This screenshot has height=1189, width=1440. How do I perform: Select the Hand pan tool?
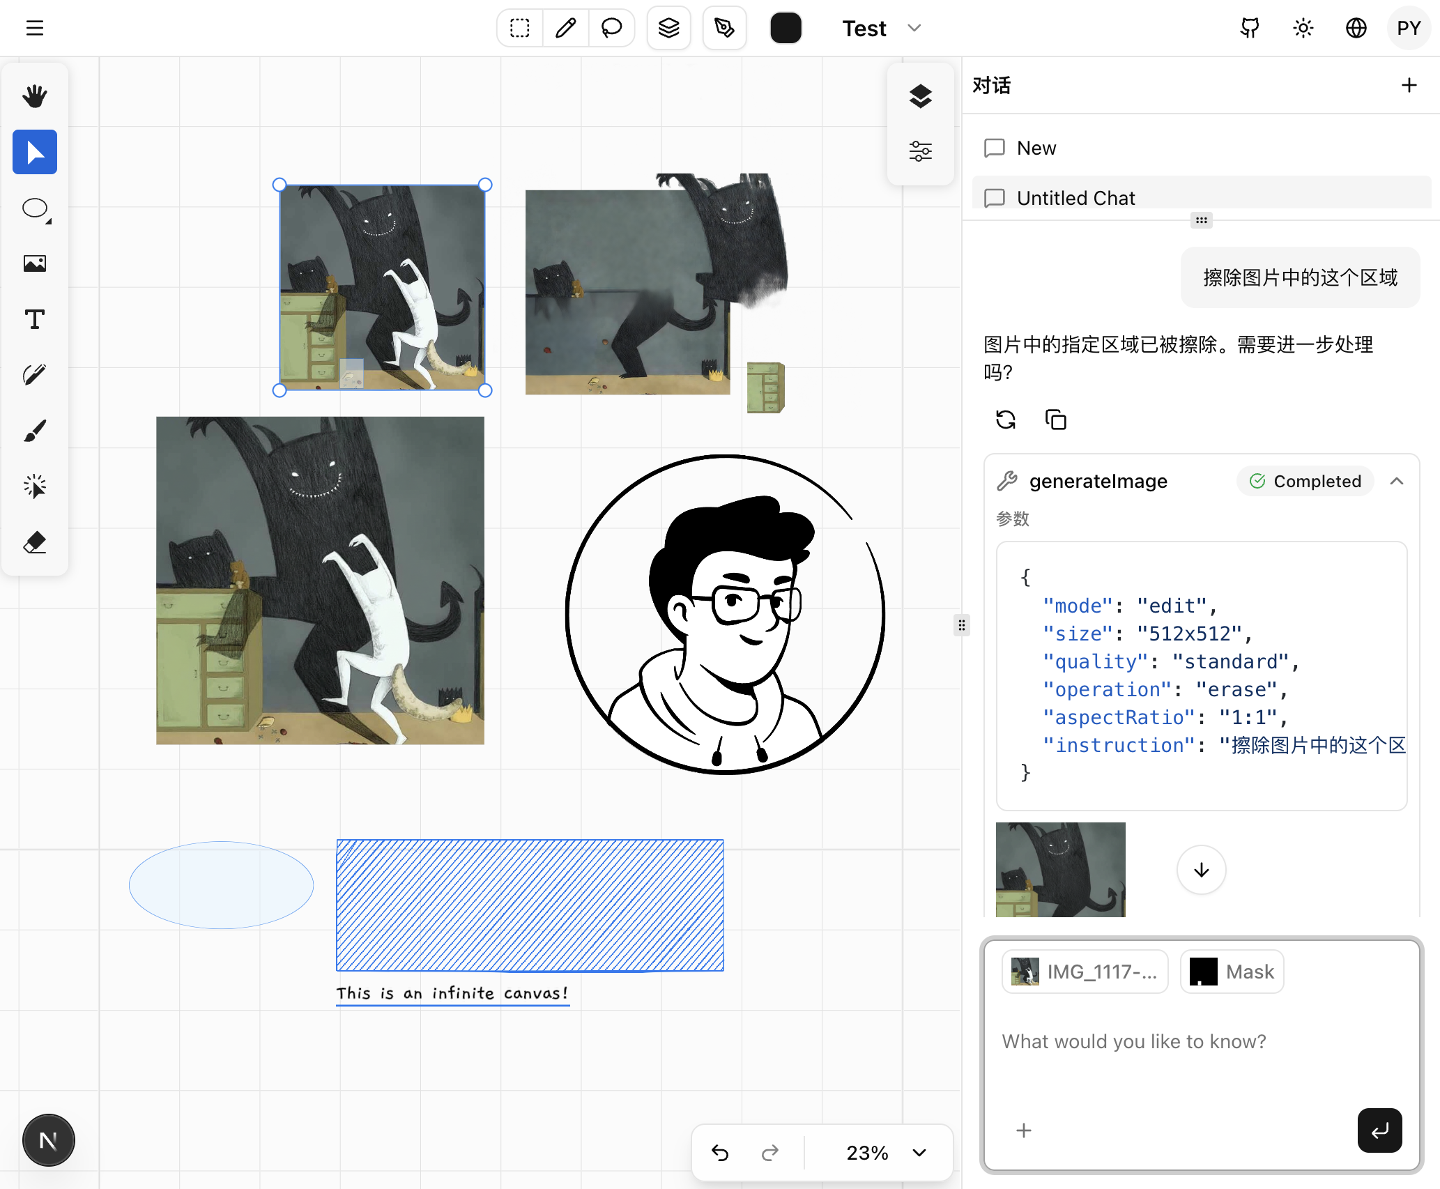pyautogui.click(x=34, y=96)
